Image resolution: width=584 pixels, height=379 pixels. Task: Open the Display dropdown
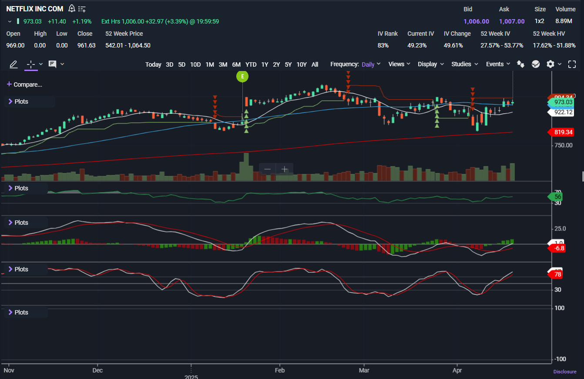point(431,64)
